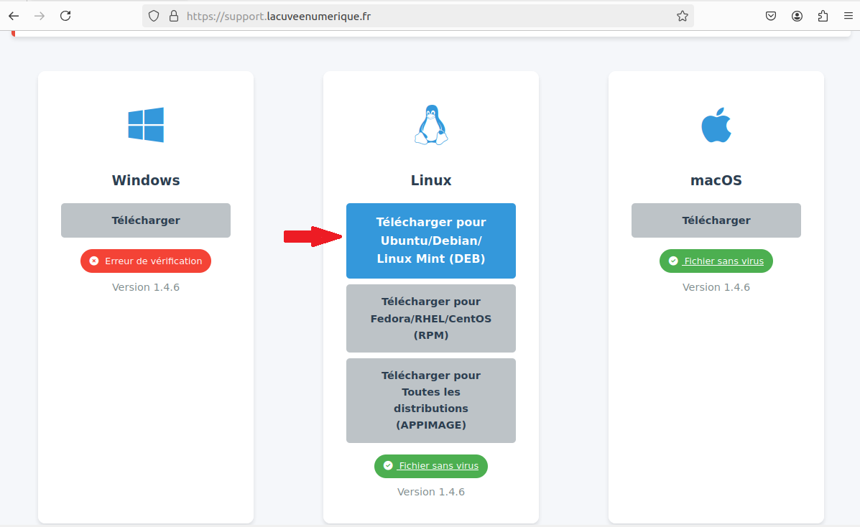Open the Firefox hamburger menu

pos(849,16)
